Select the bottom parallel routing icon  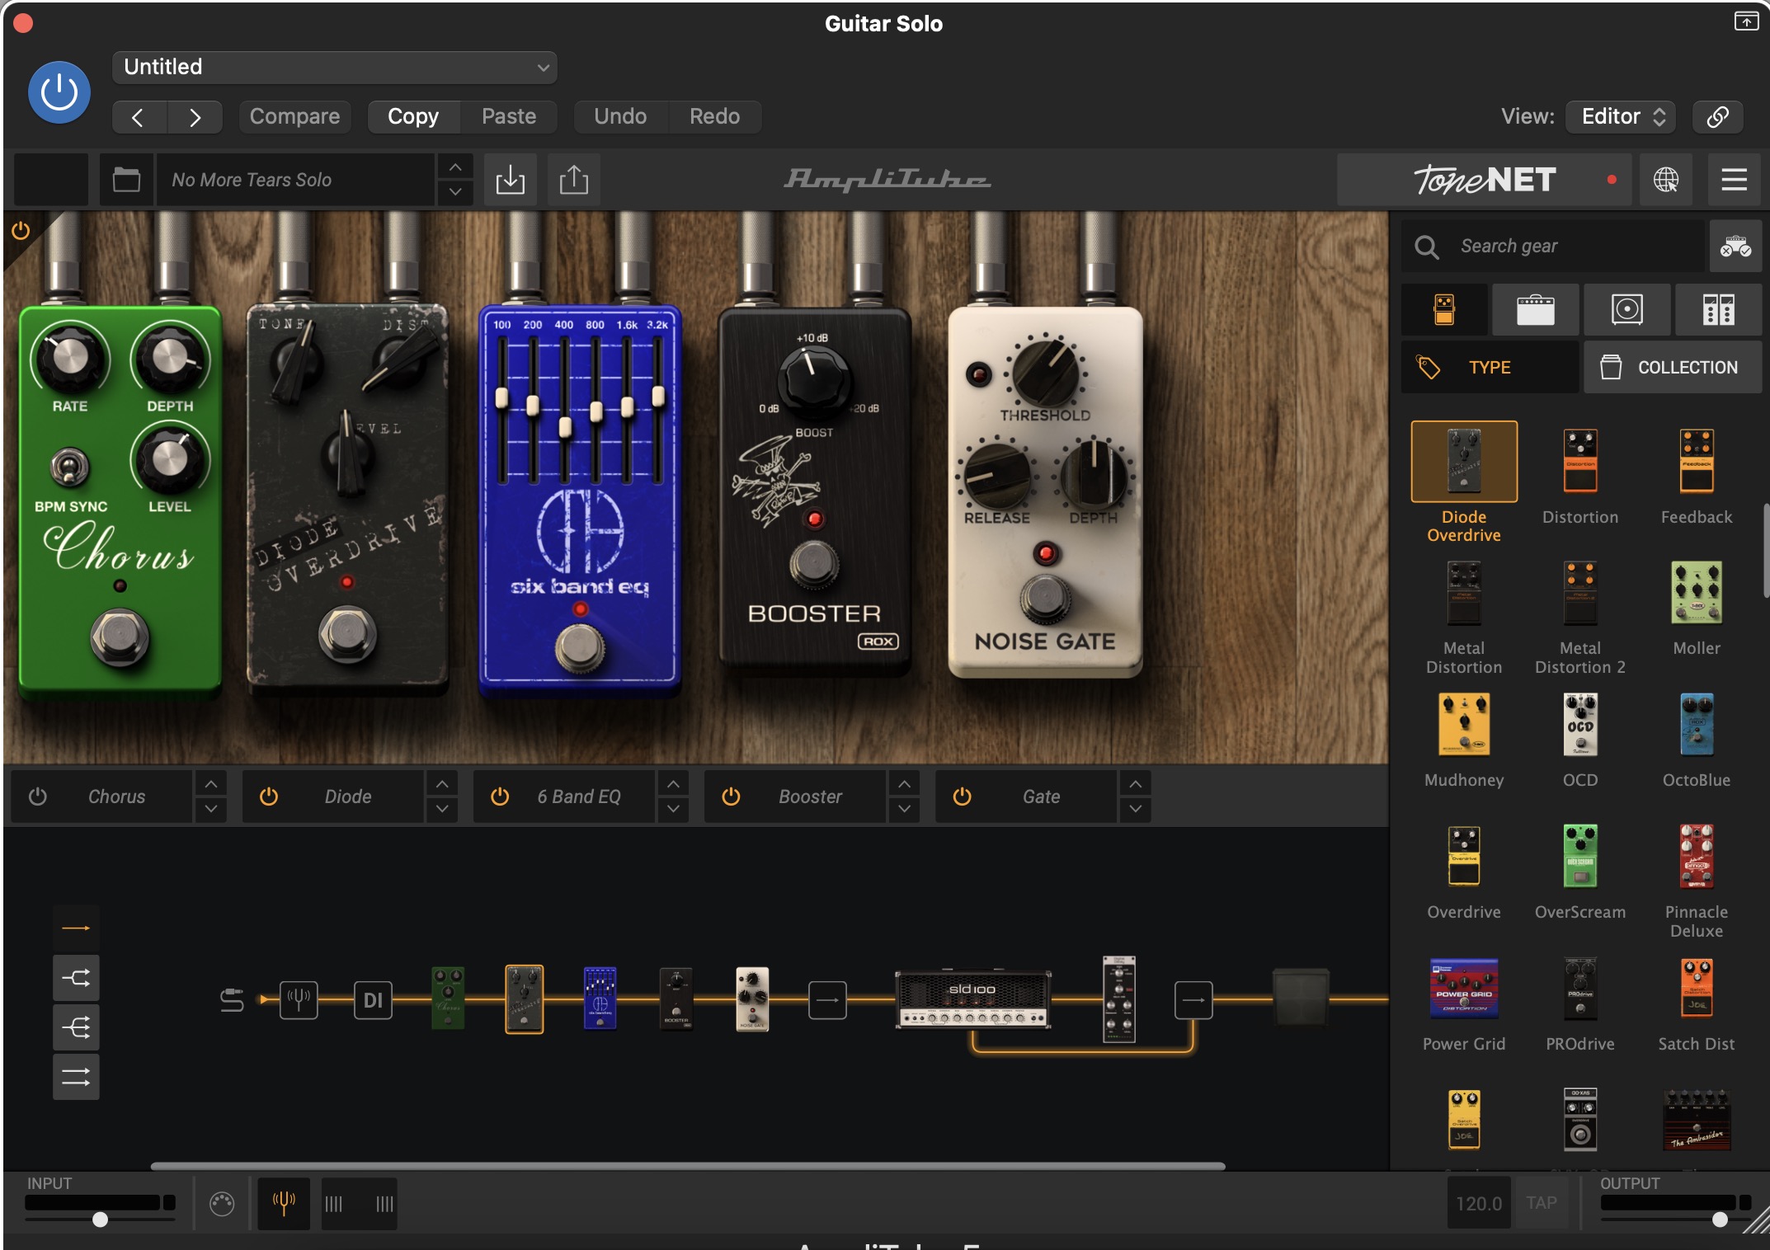point(76,1077)
